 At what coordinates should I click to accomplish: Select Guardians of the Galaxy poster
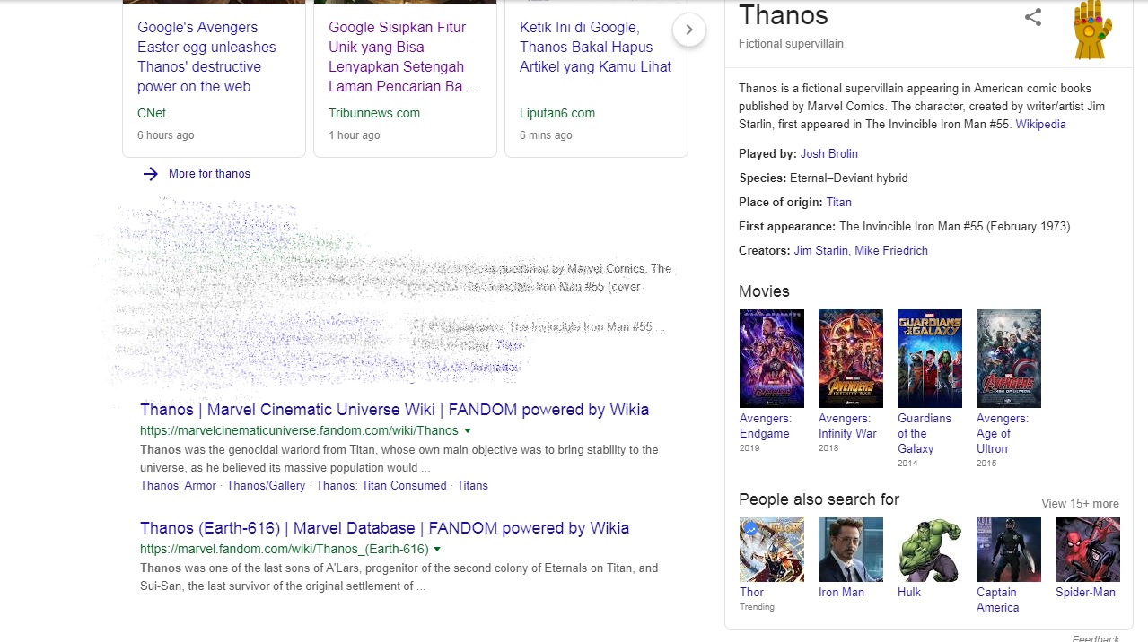[930, 359]
